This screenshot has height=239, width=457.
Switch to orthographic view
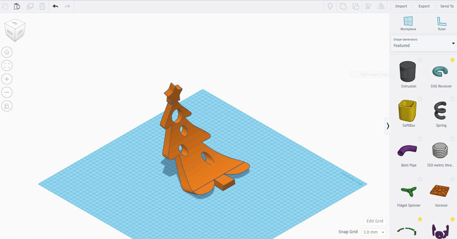7,106
